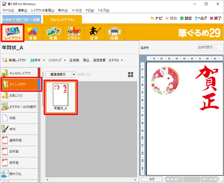Click the 削除 trash icon
This screenshot has width=224, height=183.
[x=71, y=60]
